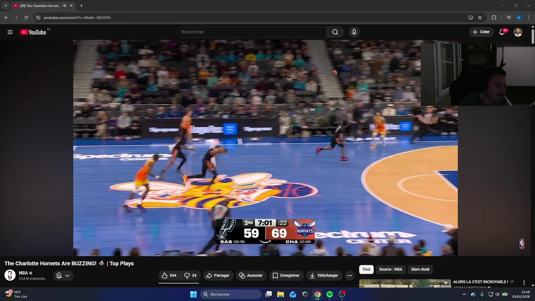Open the YouTube notifications bell

tap(502, 32)
